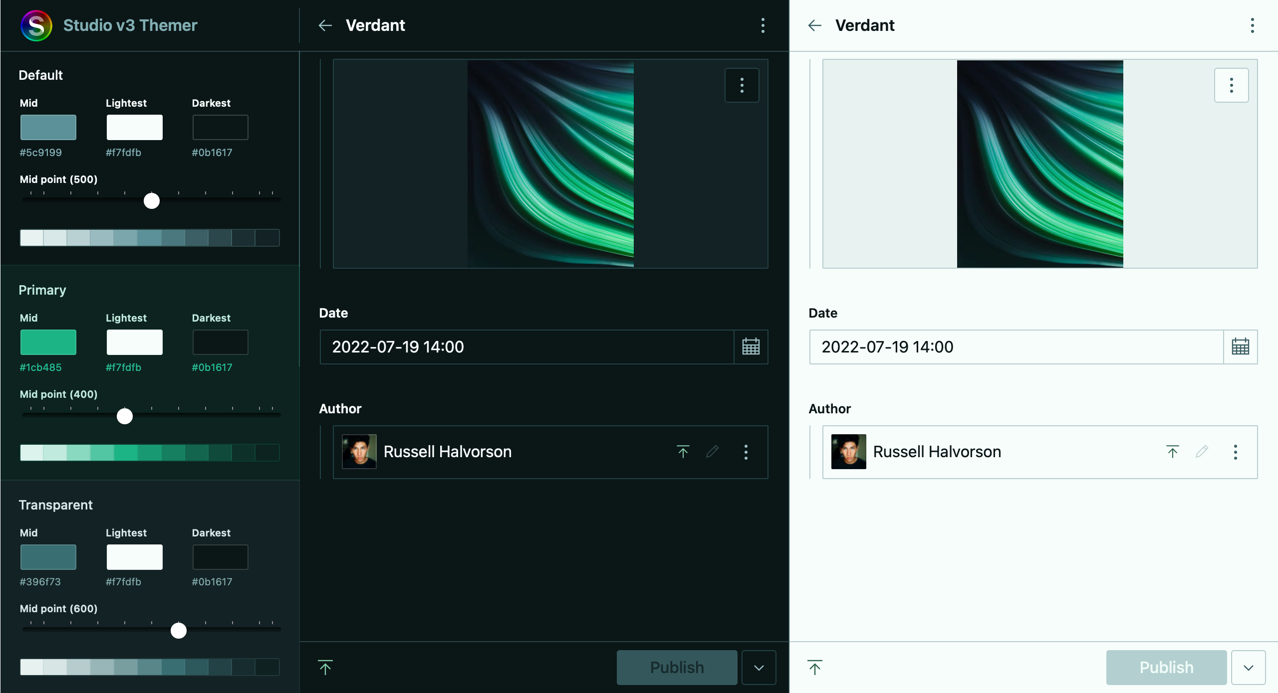Expand publish options chevron in dark pane
The height and width of the screenshot is (693, 1278).
pyautogui.click(x=759, y=668)
